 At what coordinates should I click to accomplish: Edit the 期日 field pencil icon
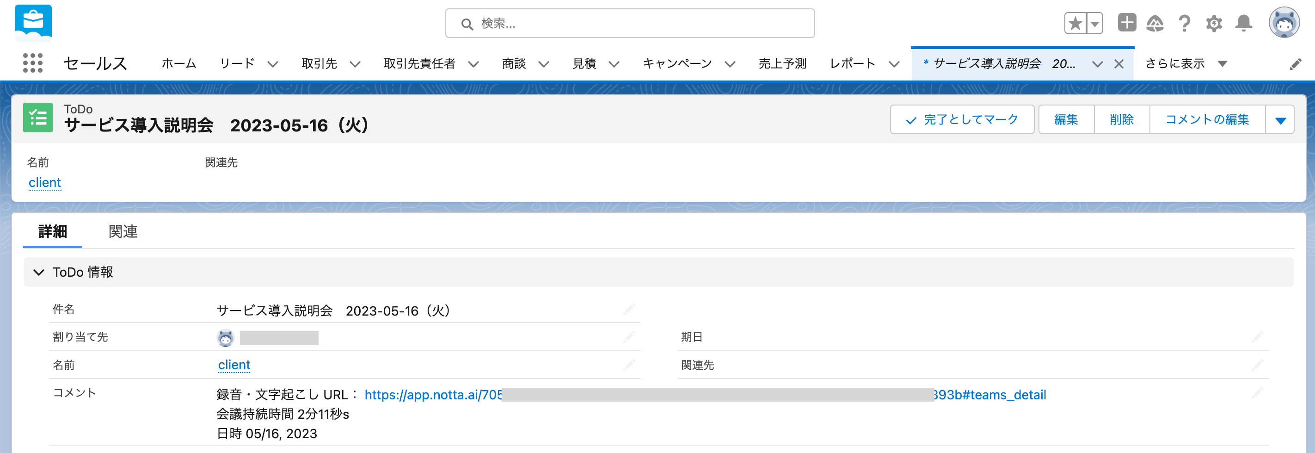tap(1257, 336)
